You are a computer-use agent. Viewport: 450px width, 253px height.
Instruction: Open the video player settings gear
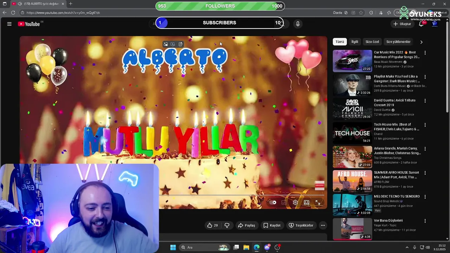point(295,202)
